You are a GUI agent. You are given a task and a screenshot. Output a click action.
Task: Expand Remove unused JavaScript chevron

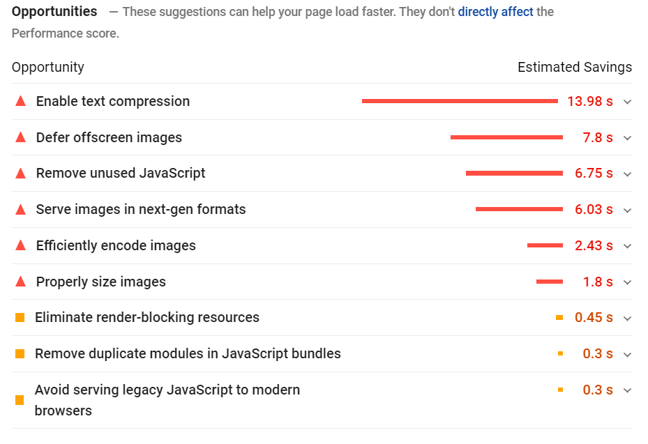click(x=627, y=174)
